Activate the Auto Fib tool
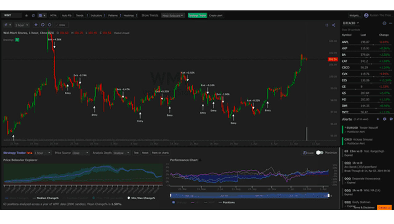The width and height of the screenshot is (394, 224). pyautogui.click(x=66, y=15)
